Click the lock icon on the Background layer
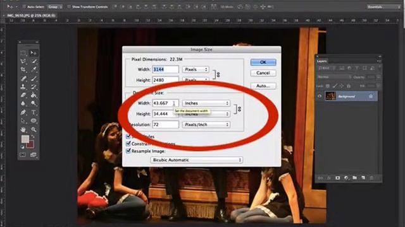 click(371, 96)
